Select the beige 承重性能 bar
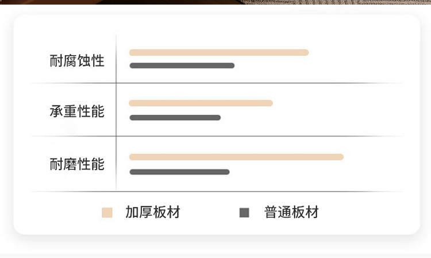 [x=201, y=104]
